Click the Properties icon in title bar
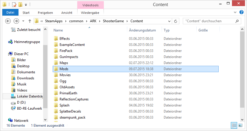The height and width of the screenshot is (131, 247). [14, 5]
